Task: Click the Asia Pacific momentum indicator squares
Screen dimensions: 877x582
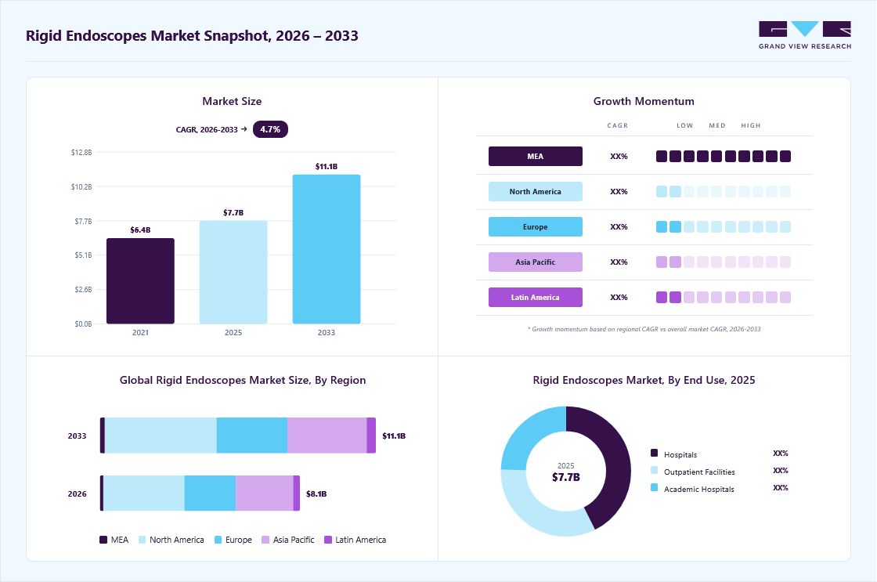Action: pos(724,262)
